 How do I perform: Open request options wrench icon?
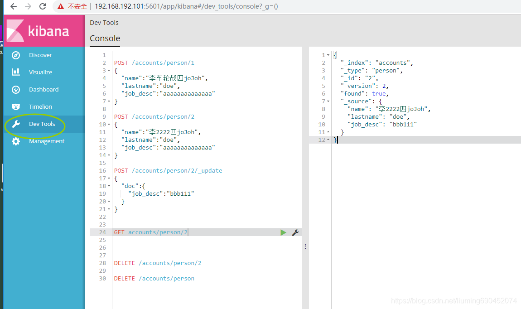tap(295, 232)
